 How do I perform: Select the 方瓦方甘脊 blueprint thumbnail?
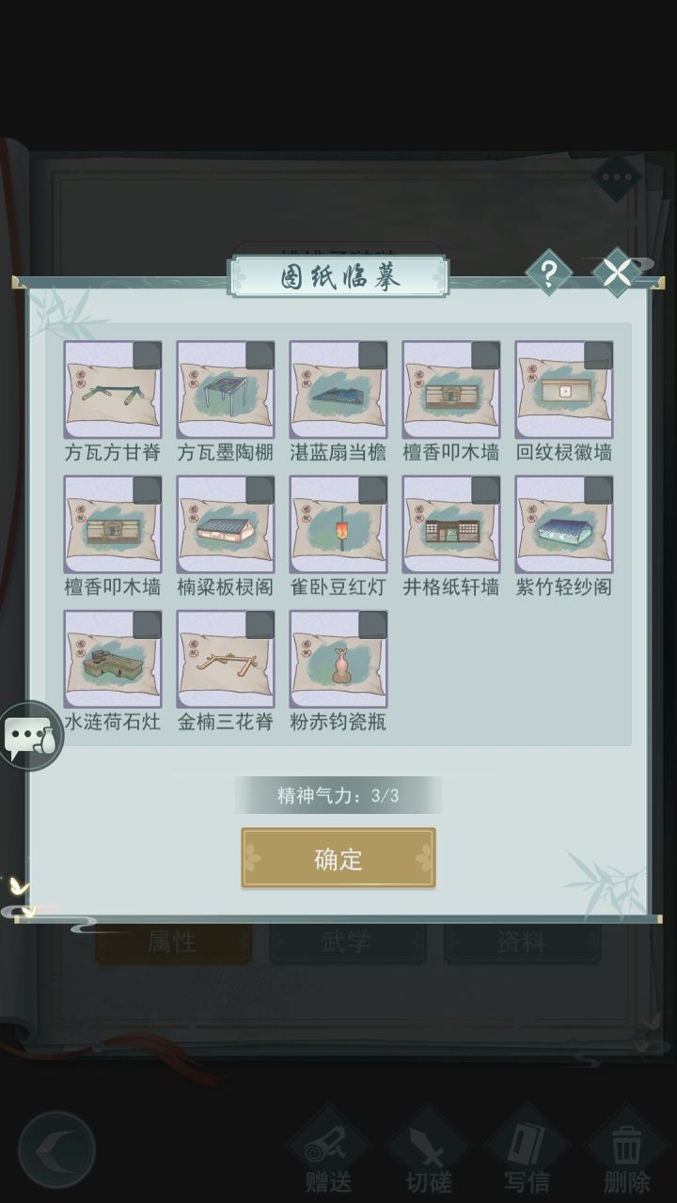pyautogui.click(x=113, y=389)
